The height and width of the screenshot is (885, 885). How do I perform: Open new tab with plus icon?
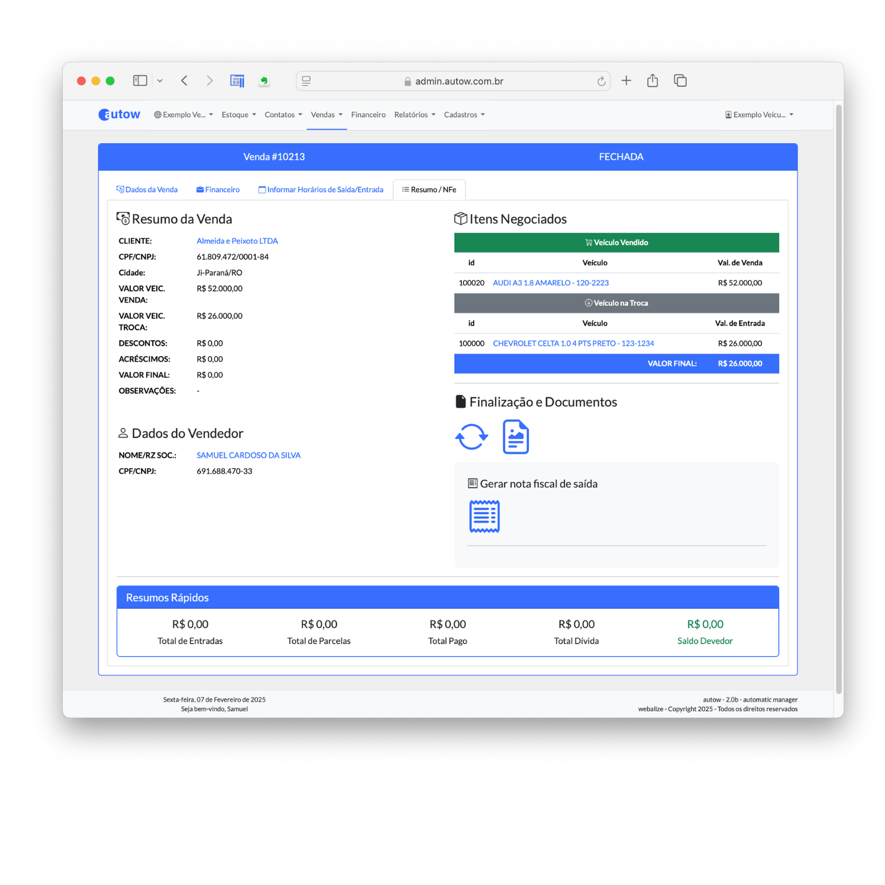click(626, 81)
